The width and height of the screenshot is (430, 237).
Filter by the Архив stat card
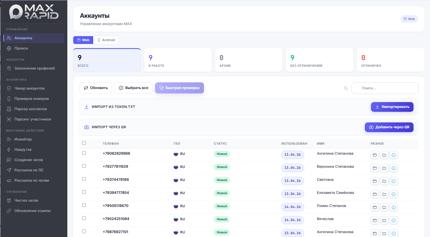point(249,60)
